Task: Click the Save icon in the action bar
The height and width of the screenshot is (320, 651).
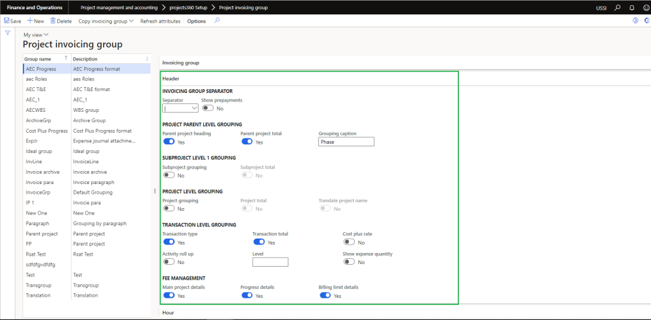Action: (7, 21)
